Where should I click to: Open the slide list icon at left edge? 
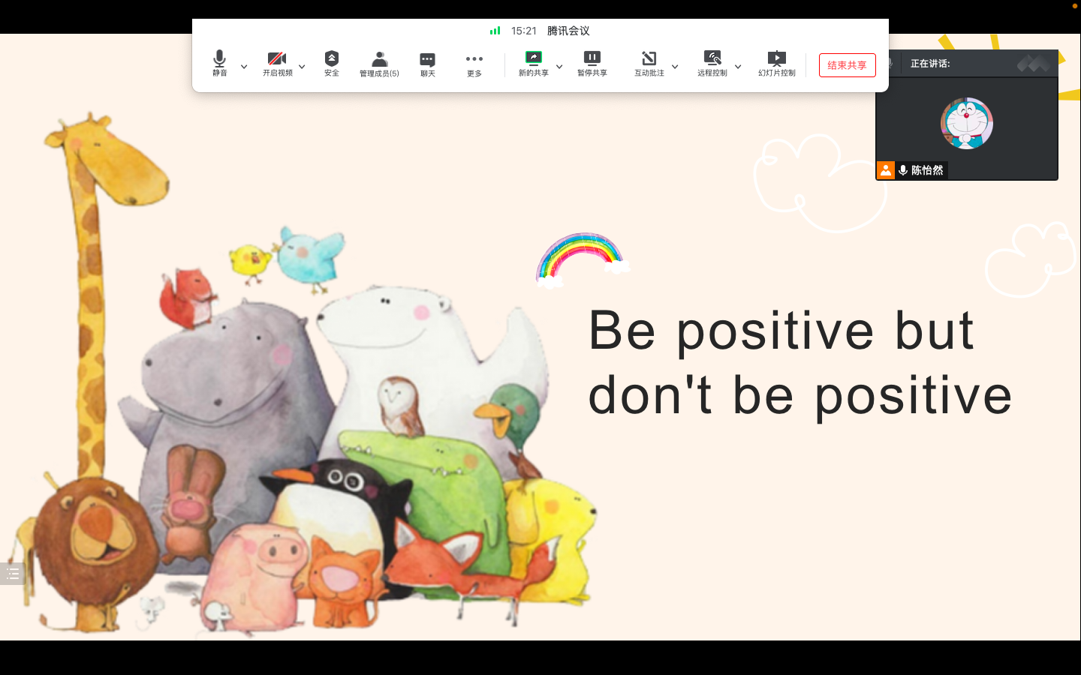tap(13, 574)
